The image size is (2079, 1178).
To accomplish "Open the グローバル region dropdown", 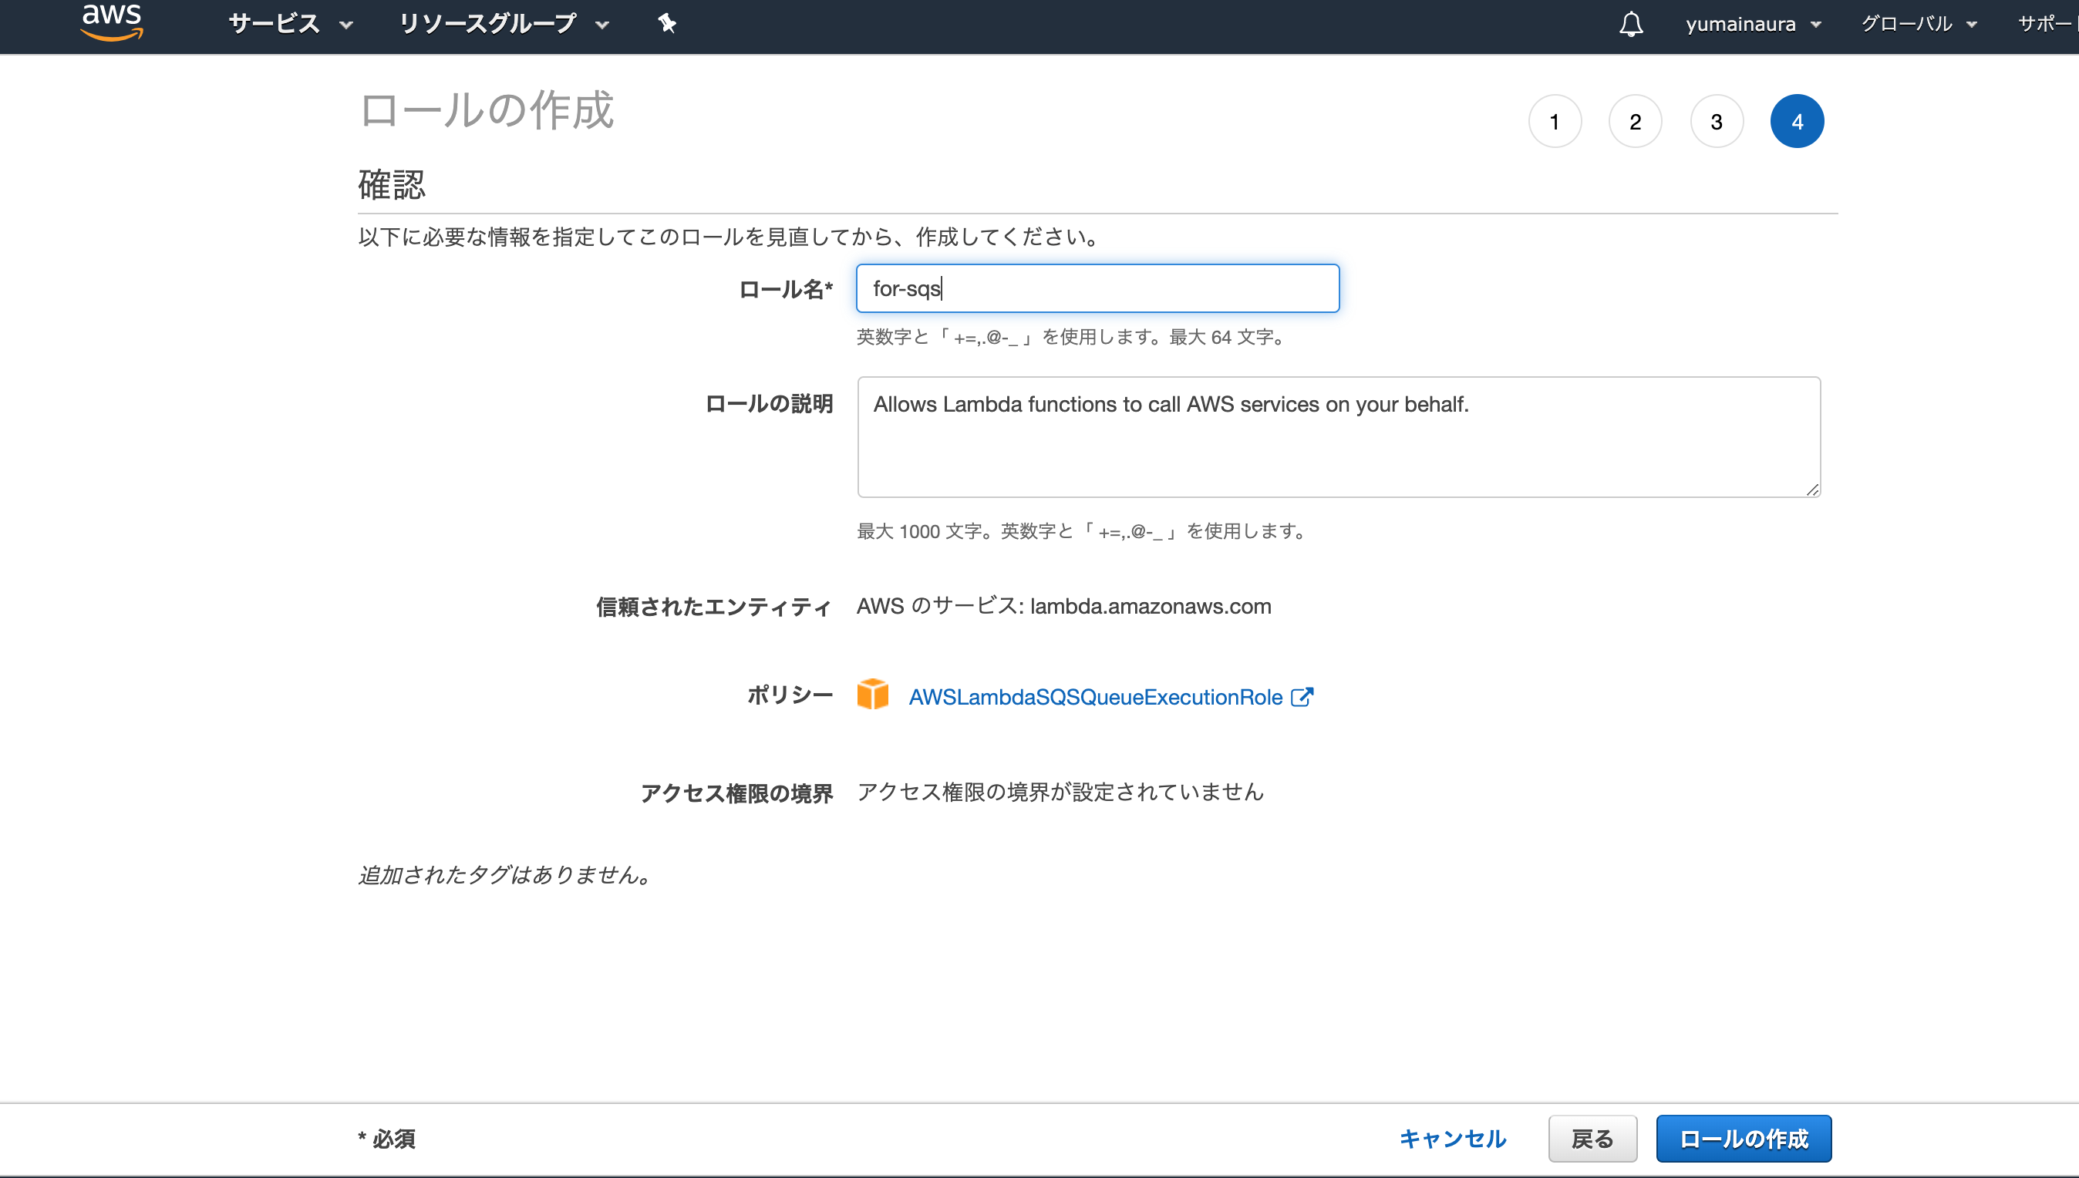I will pos(1919,24).
